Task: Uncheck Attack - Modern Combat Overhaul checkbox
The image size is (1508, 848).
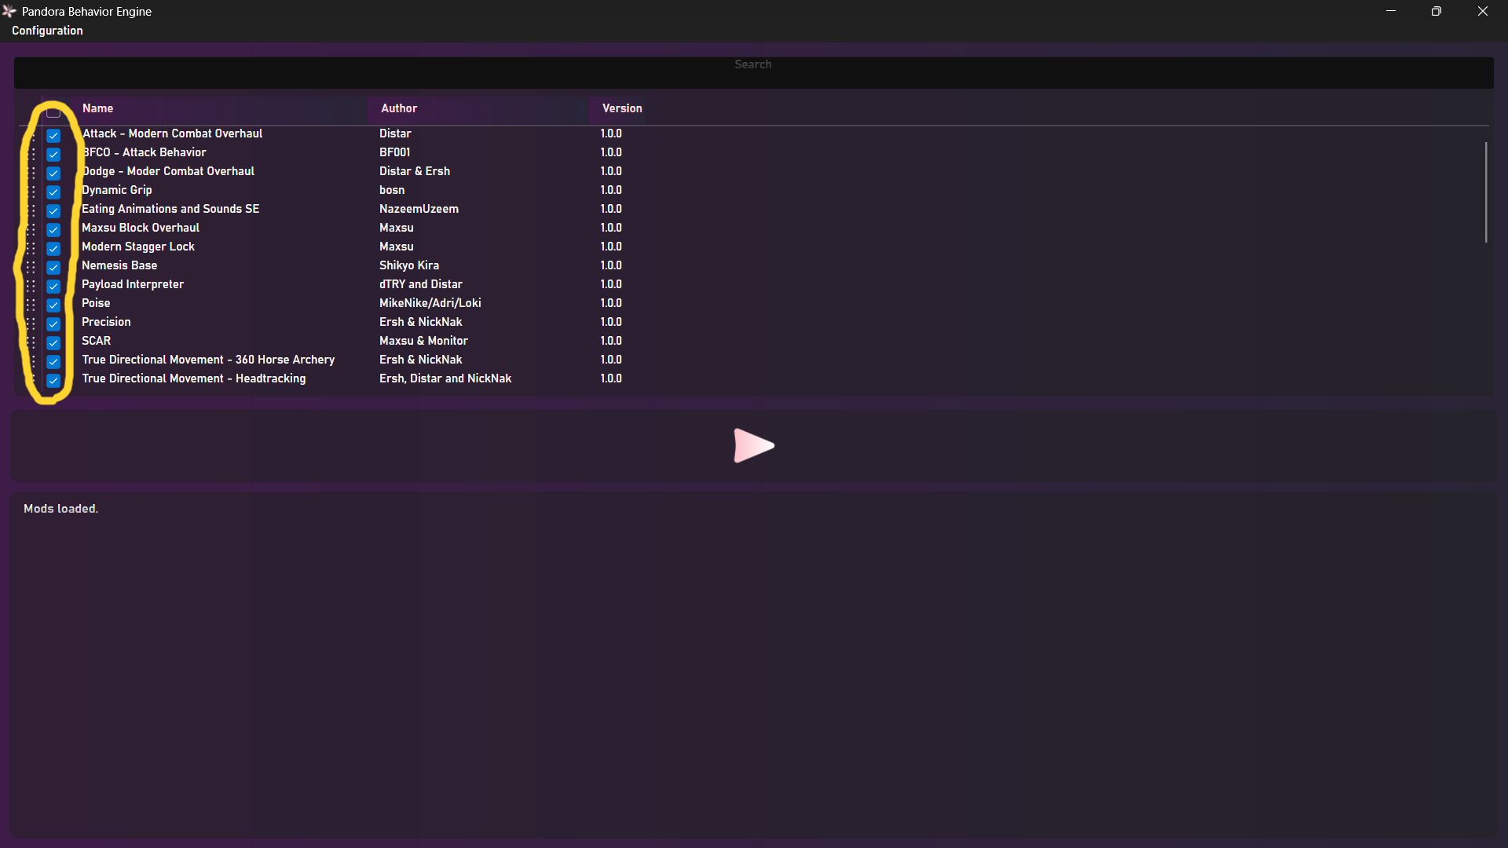Action: pyautogui.click(x=53, y=135)
